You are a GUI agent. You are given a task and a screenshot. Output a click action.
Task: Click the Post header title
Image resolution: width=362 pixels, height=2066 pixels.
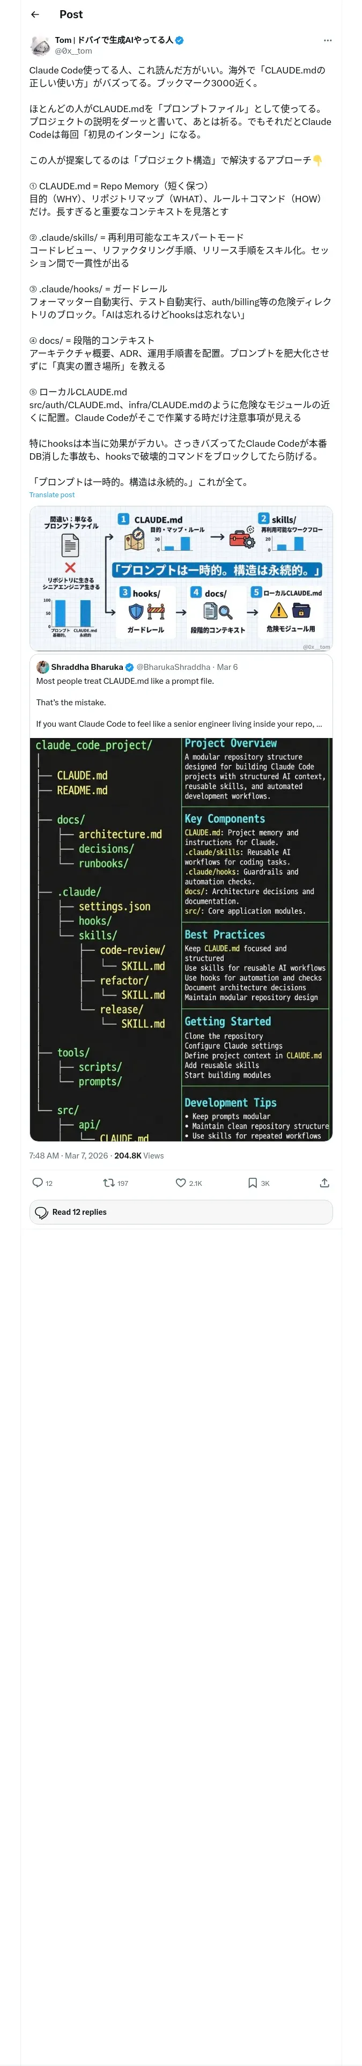[x=71, y=14]
